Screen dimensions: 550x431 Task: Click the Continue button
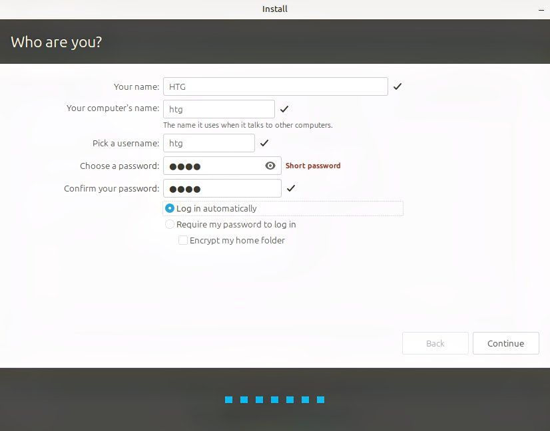click(x=506, y=343)
